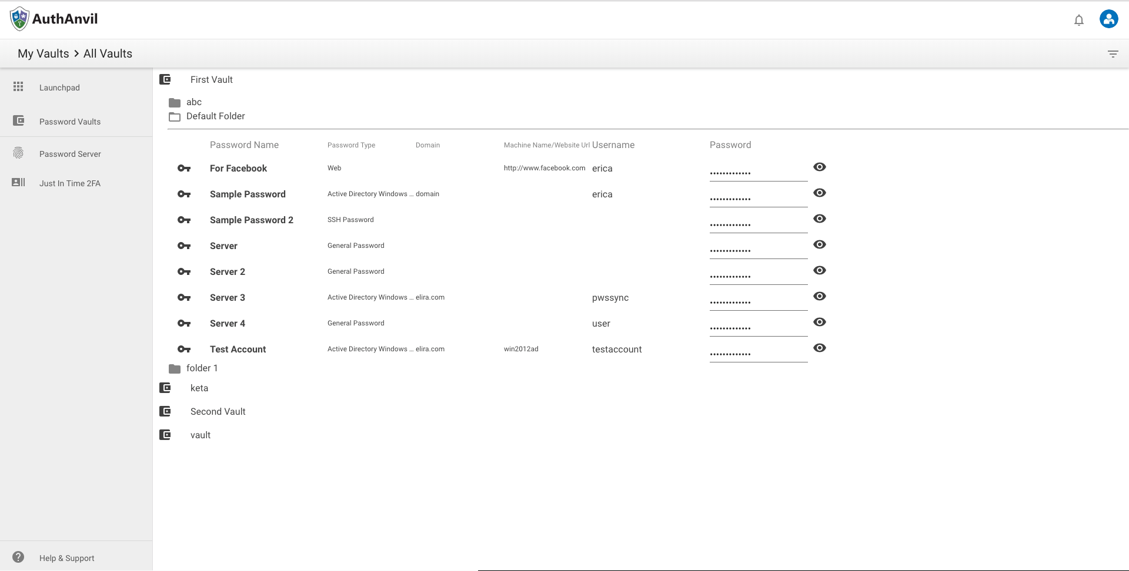Click the keta vault icon
The height and width of the screenshot is (571, 1129).
coord(165,388)
